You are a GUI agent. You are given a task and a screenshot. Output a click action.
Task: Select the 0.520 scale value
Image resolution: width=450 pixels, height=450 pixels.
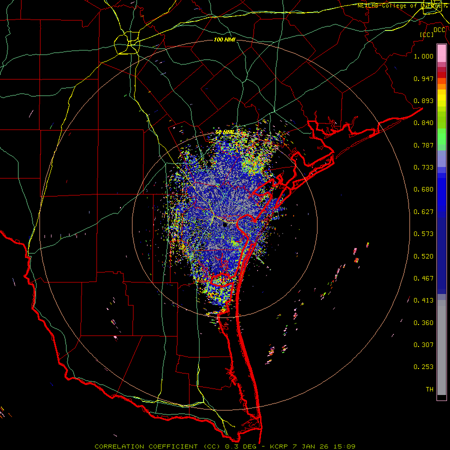click(423, 256)
